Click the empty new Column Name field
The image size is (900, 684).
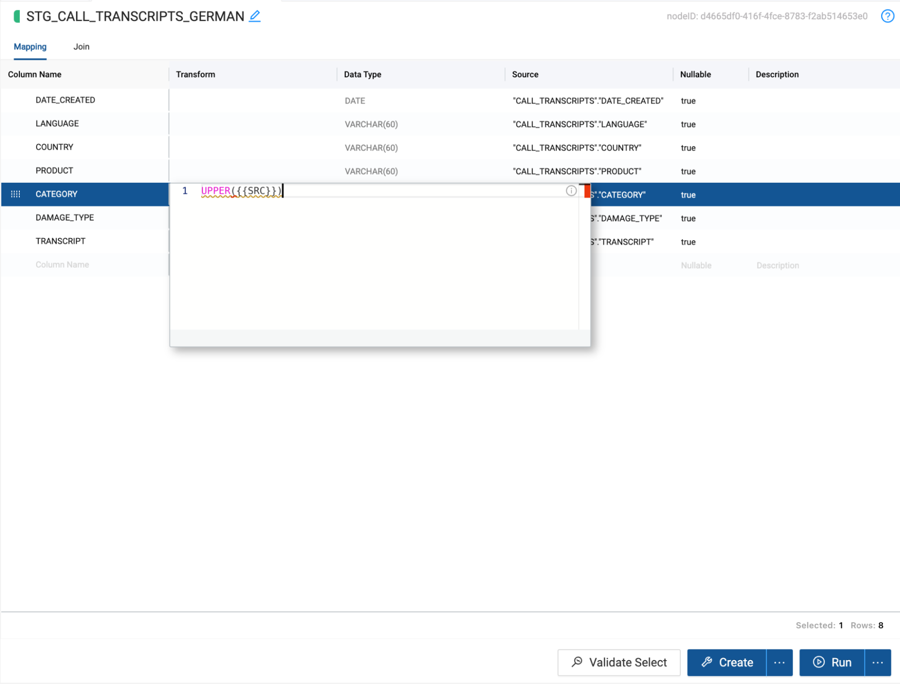click(x=63, y=265)
